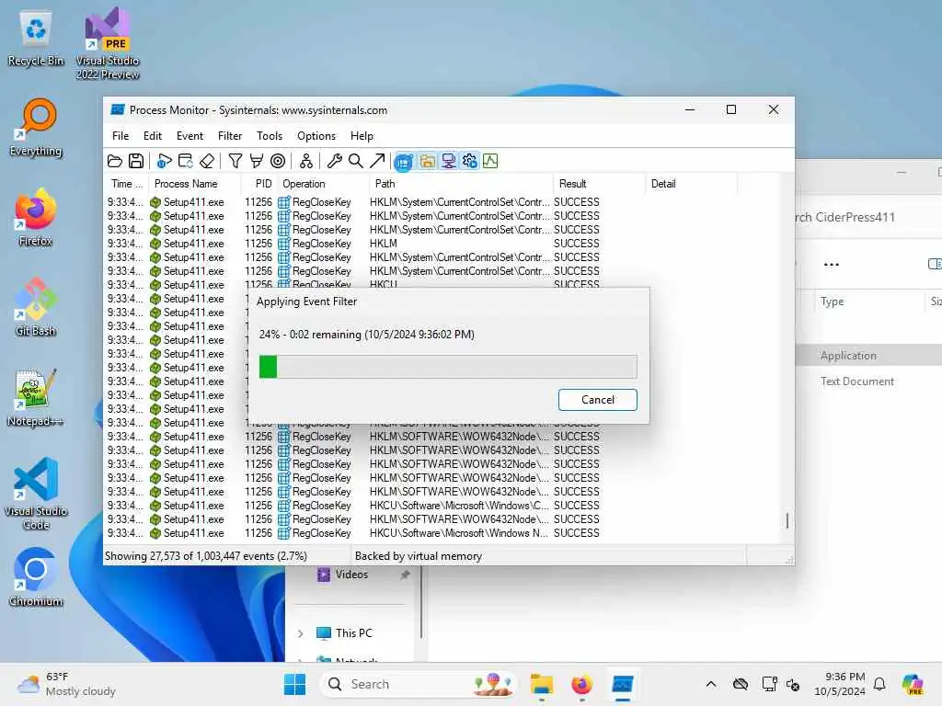942x706 pixels.
Task: Toggle Show Registry Activity icon
Action: (405, 161)
